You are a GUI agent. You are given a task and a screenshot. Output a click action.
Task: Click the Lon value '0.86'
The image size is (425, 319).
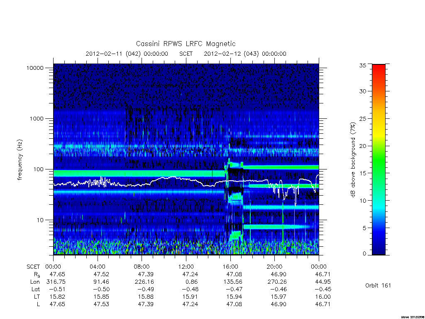point(192,282)
